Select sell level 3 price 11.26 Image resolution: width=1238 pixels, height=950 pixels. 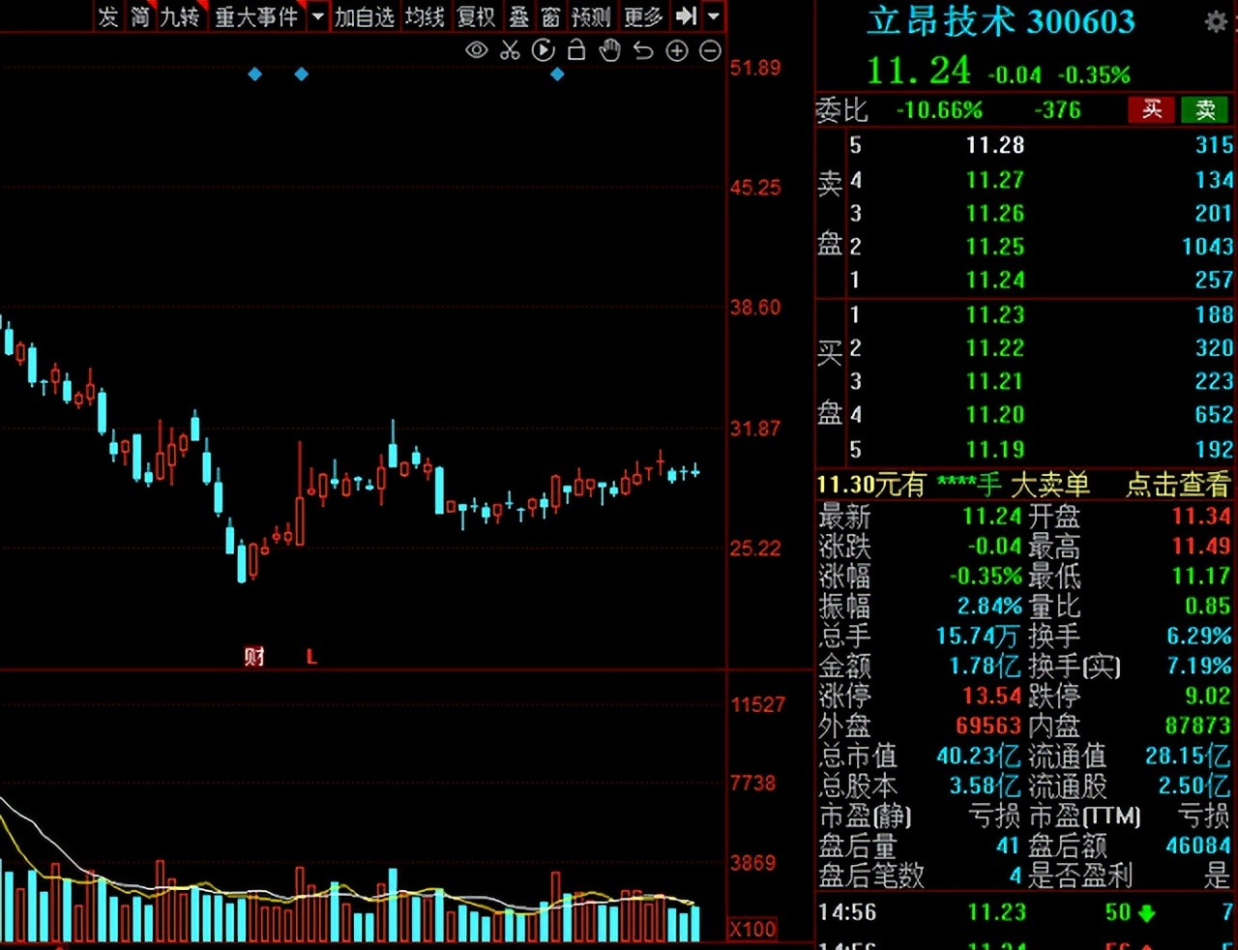pos(994,213)
